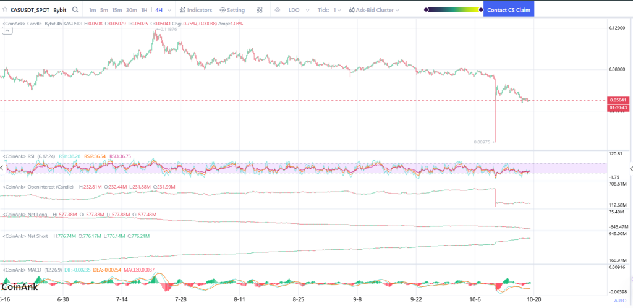The height and width of the screenshot is (308, 633).
Task: Open the grid layout icon
Action: pos(259,10)
